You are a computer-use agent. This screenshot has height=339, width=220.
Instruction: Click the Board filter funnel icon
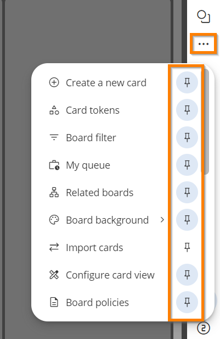click(54, 137)
